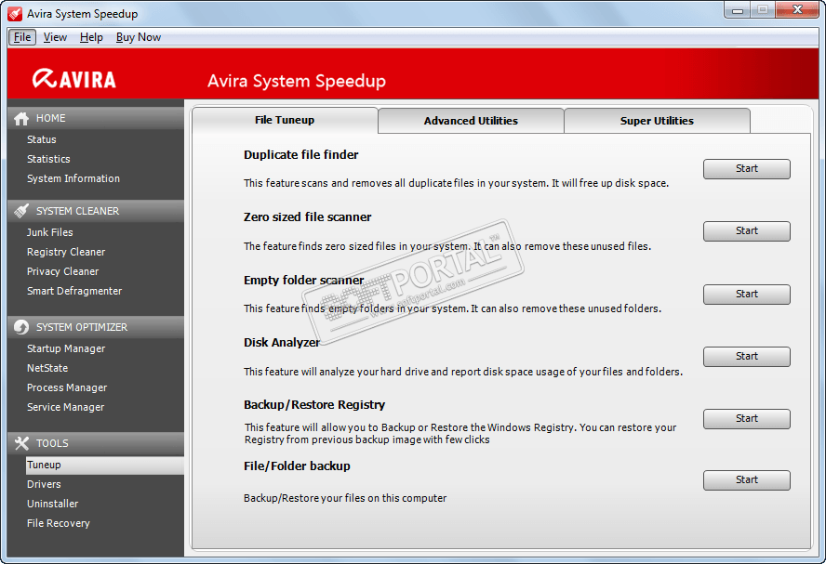Click the 'Empty folder scanner' heading
The image size is (826, 564).
(x=303, y=280)
